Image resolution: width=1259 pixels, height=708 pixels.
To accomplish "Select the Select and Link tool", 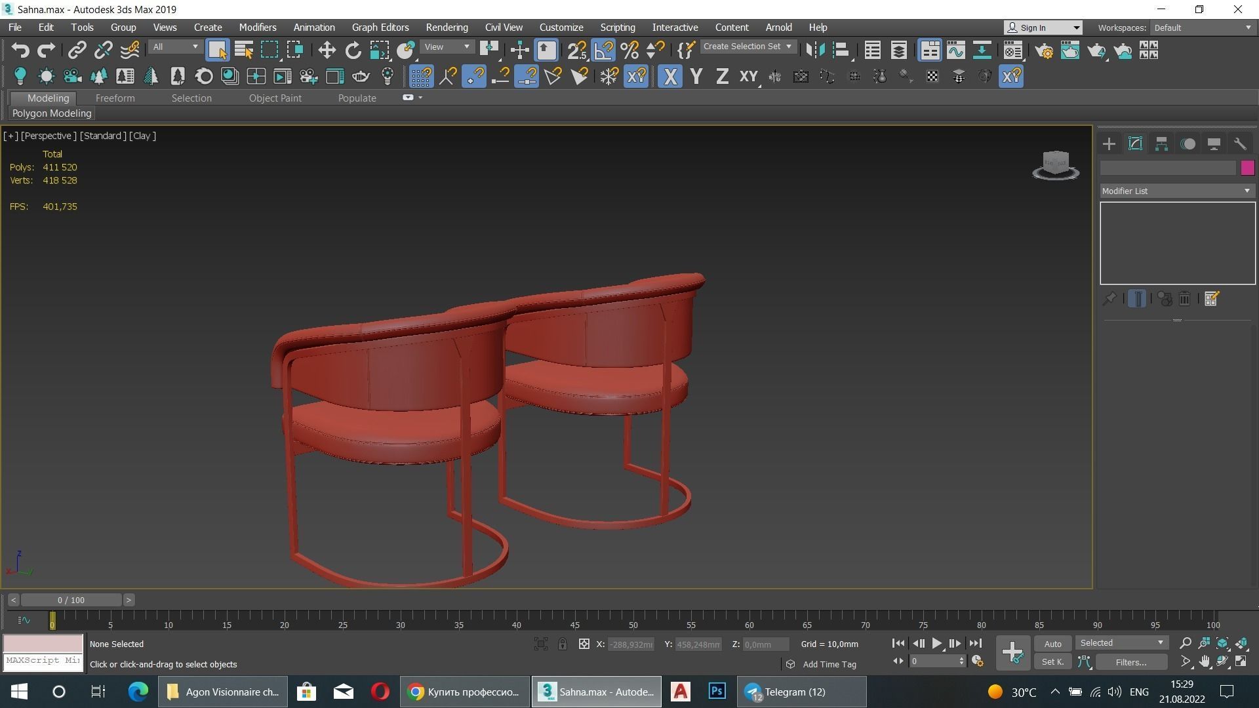I will 77,50.
